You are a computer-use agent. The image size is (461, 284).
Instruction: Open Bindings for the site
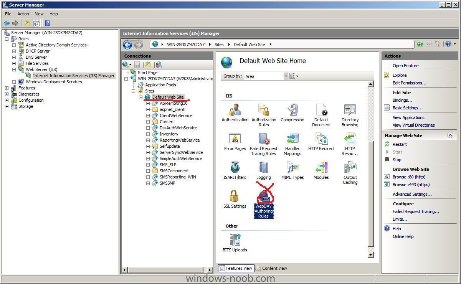click(x=402, y=100)
